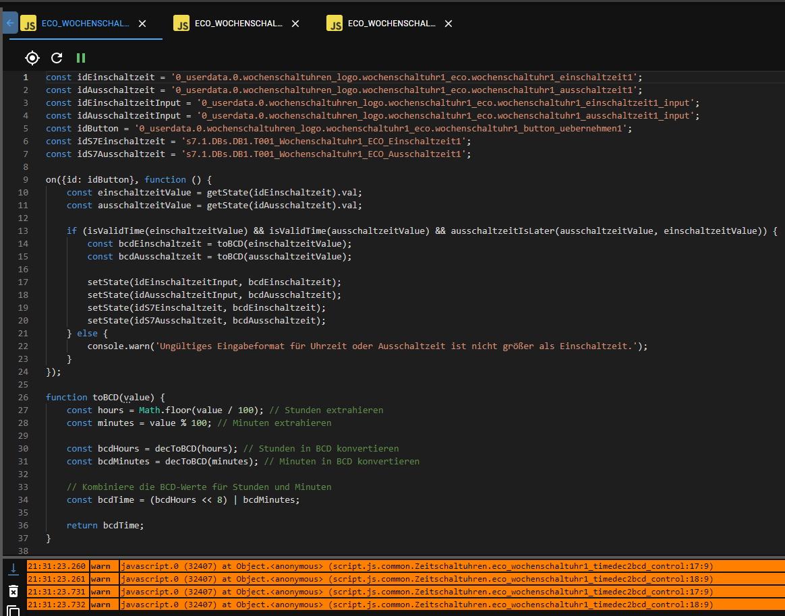Click the scroll-to-bottom log arrow icon
This screenshot has height=616, width=785.
(x=13, y=569)
